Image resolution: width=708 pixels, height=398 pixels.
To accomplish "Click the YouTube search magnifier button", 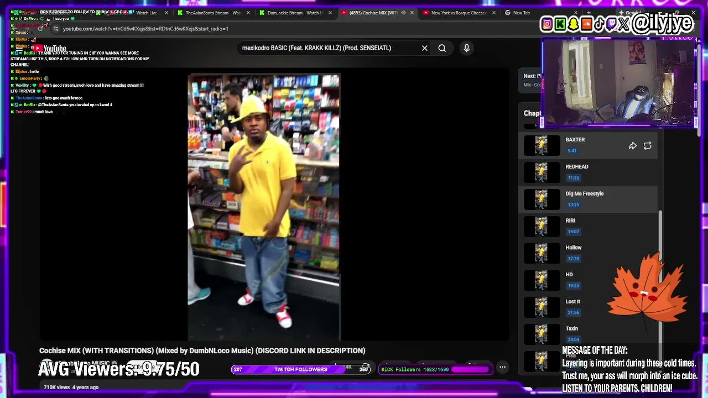I will pyautogui.click(x=442, y=48).
